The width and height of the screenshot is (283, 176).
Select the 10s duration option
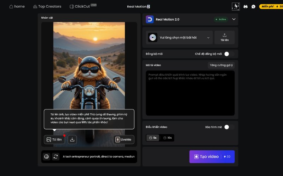[167, 138]
